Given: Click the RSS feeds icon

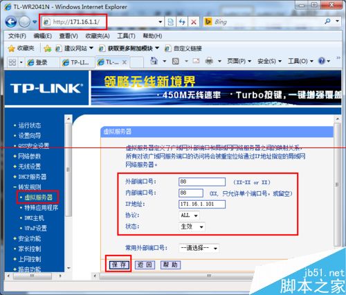Looking at the screenshot, I should (176, 61).
